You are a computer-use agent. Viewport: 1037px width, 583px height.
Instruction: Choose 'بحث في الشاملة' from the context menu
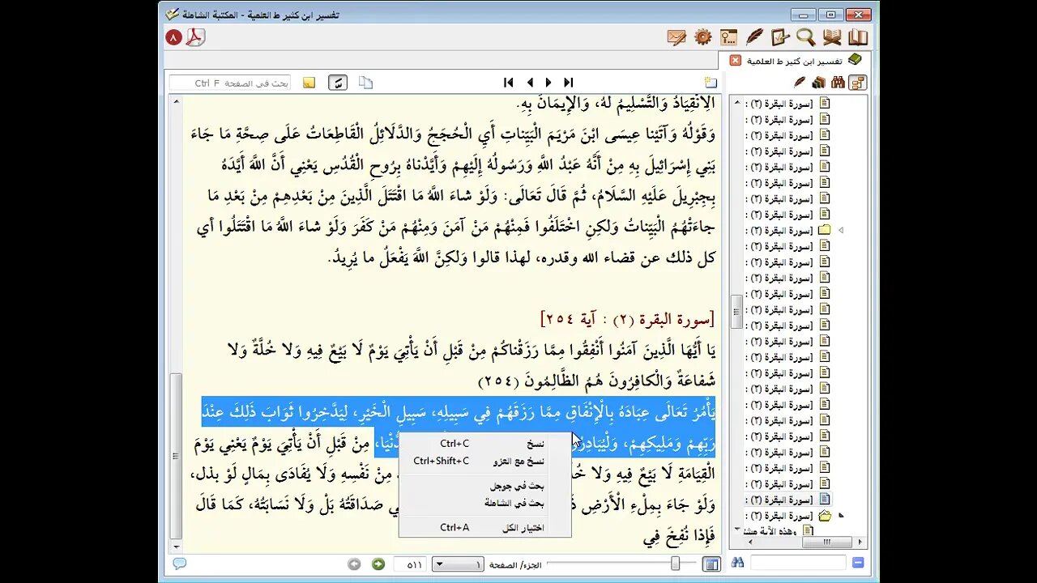tap(484, 504)
